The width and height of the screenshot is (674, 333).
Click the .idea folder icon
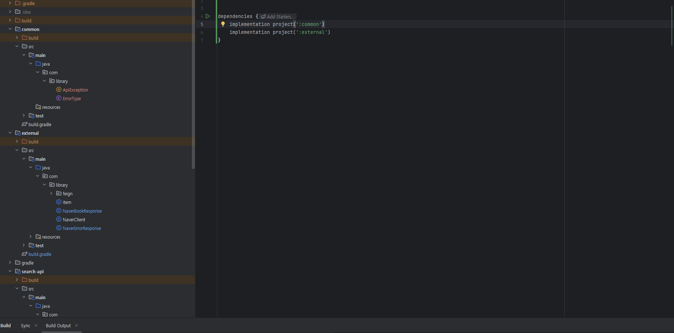[x=18, y=12]
